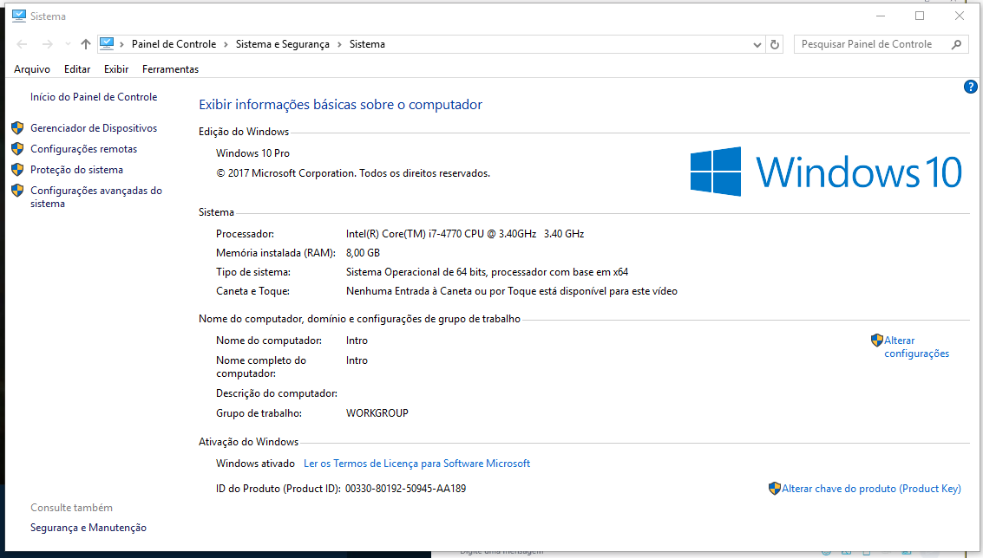Open the Ferramentas menu
The height and width of the screenshot is (558, 983).
(x=171, y=69)
